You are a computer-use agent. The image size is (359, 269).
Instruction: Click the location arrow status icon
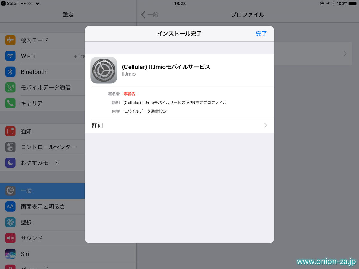click(328, 4)
